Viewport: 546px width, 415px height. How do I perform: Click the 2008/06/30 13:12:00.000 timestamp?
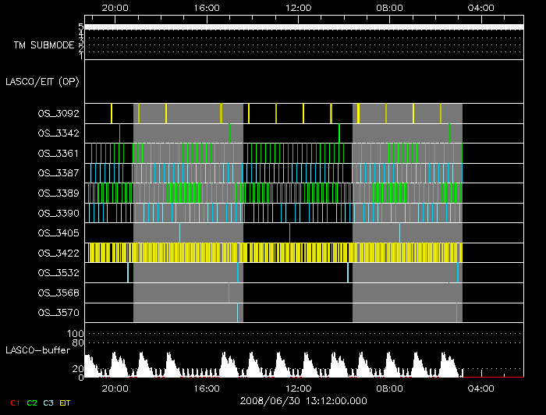303,401
